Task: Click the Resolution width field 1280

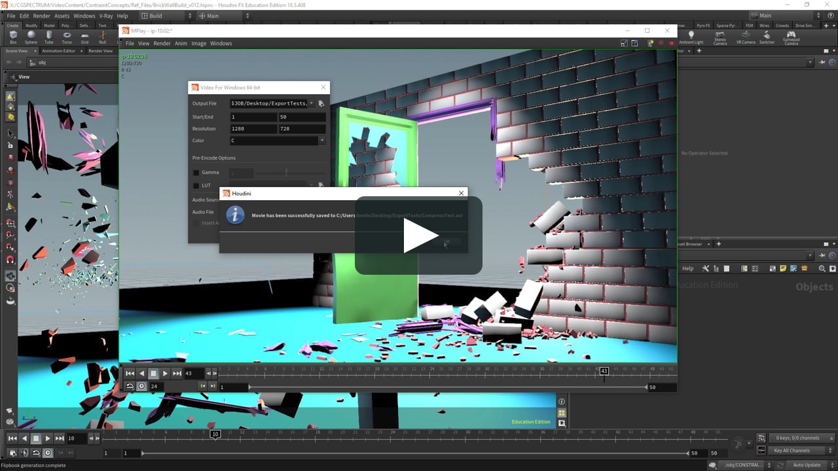Action: [253, 129]
